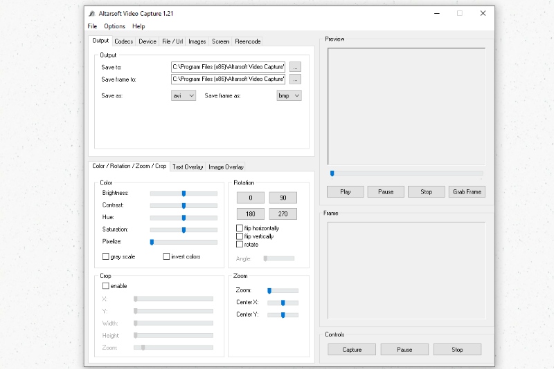Open the Help menu

click(x=138, y=26)
